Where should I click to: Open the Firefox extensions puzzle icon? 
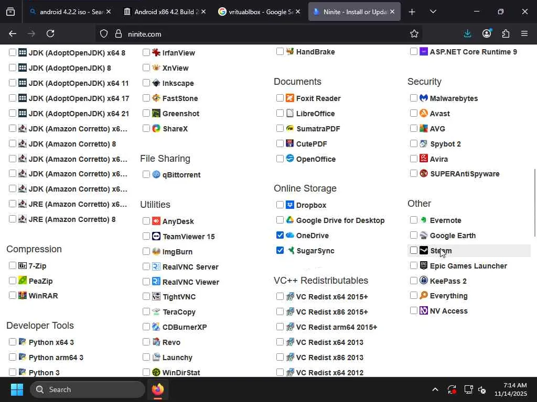point(506,33)
